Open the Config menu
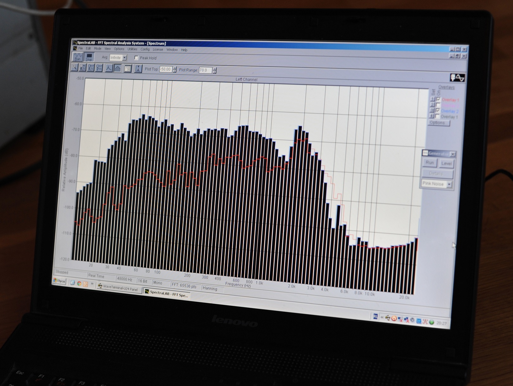Image resolution: width=513 pixels, height=386 pixels. pos(145,49)
